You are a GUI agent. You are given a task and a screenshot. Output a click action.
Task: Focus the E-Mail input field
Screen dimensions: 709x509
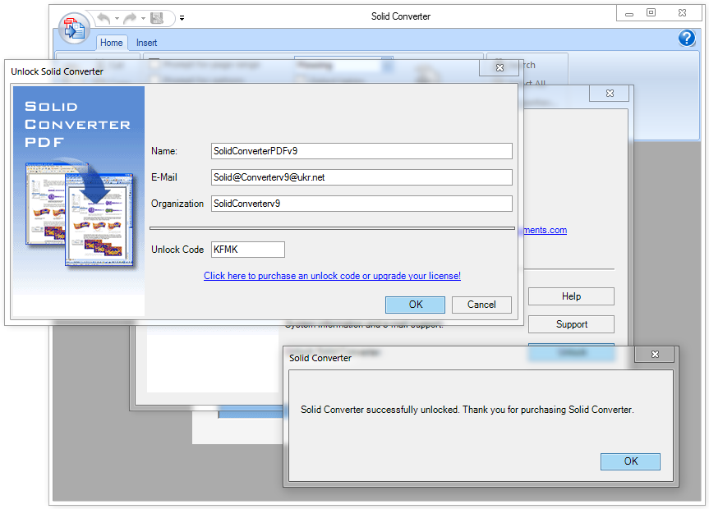point(361,177)
